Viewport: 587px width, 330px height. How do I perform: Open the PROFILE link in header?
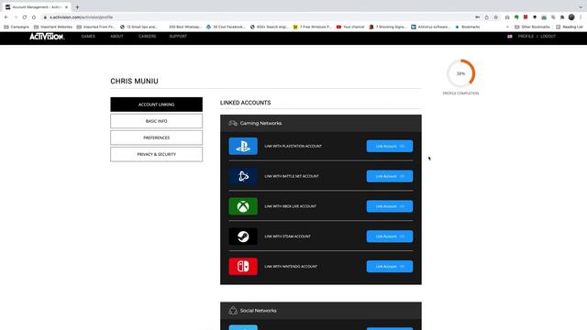(x=526, y=37)
